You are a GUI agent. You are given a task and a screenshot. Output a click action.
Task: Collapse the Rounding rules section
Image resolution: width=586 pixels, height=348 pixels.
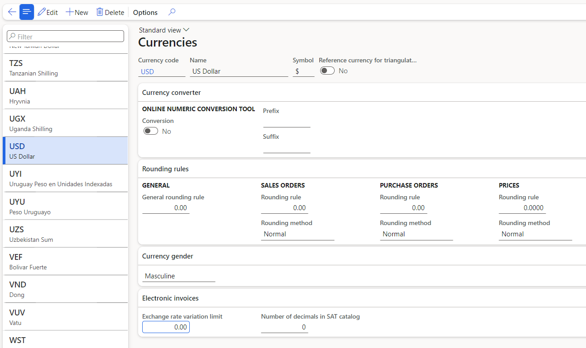(x=362, y=169)
